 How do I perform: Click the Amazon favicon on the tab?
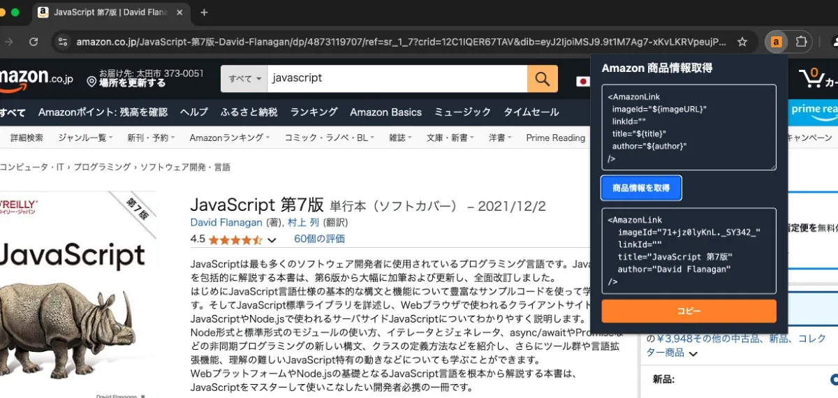[43, 13]
